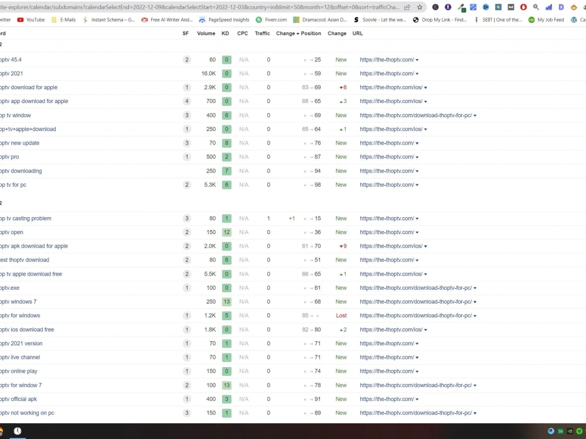The height and width of the screenshot is (439, 586).
Task: Click SF badge 2 in 'optv open' row
Action: [187, 232]
